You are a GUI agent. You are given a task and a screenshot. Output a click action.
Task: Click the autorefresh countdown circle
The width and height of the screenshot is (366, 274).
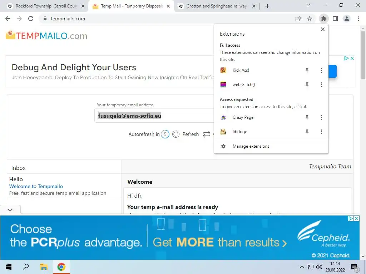click(165, 134)
